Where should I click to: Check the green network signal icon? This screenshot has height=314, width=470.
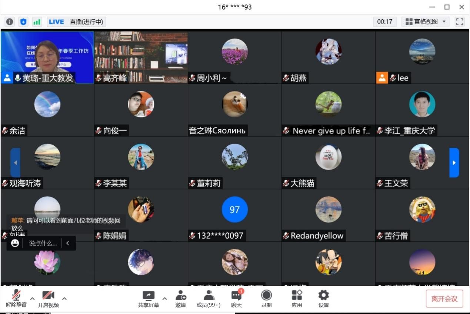click(37, 22)
